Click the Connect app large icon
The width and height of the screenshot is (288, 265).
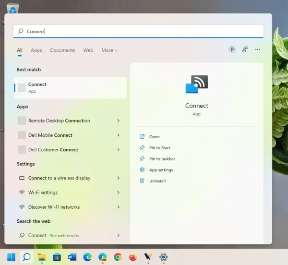[197, 84]
